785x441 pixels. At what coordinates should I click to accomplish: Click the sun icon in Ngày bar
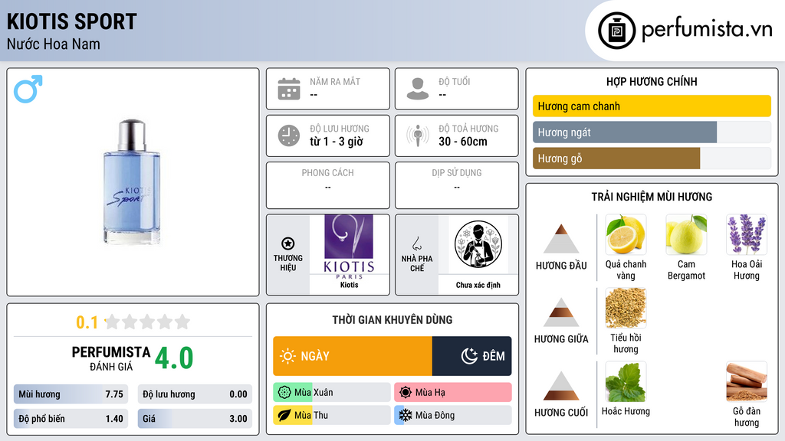tap(287, 356)
